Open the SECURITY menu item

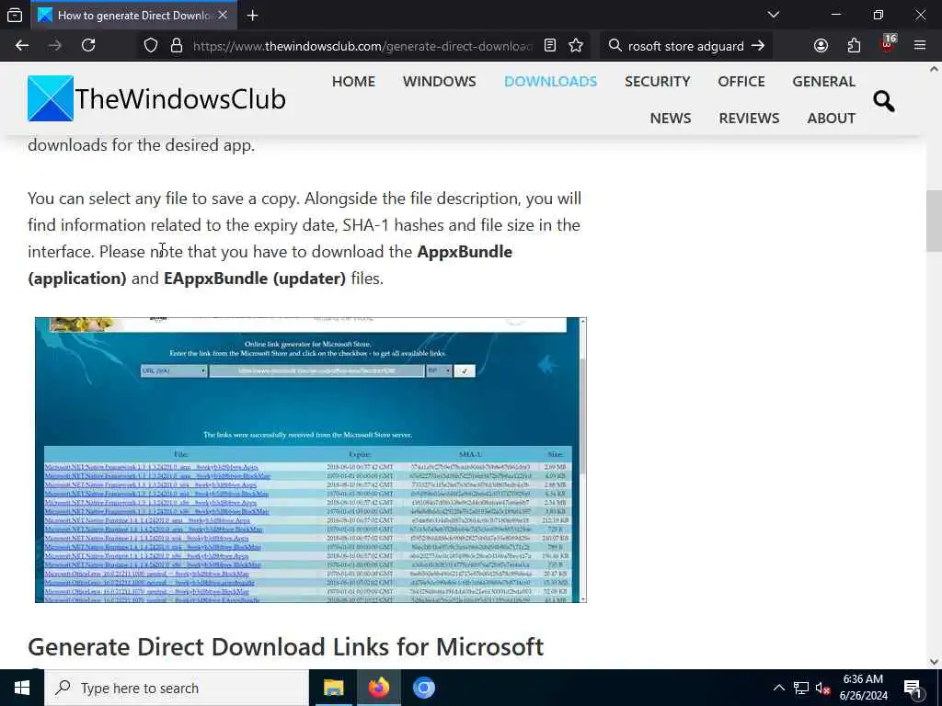pyautogui.click(x=657, y=82)
